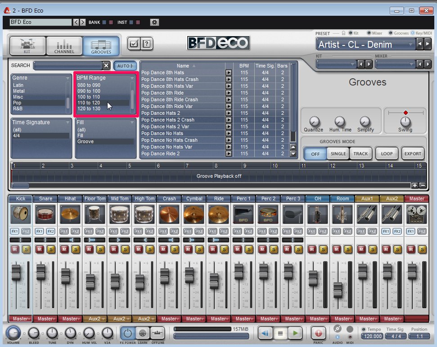
Task: Set Grooves Mode to TRACK
Action: tap(360, 153)
